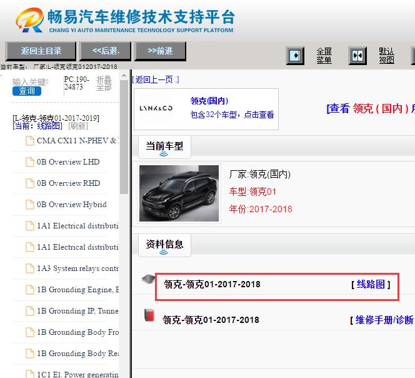Open 1B Grounding Engine entry
The height and width of the screenshot is (378, 415).
[77, 290]
